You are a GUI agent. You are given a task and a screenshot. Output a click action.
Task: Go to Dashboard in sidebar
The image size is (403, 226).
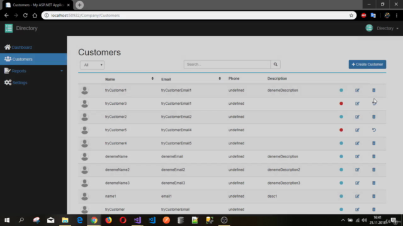[21, 48]
